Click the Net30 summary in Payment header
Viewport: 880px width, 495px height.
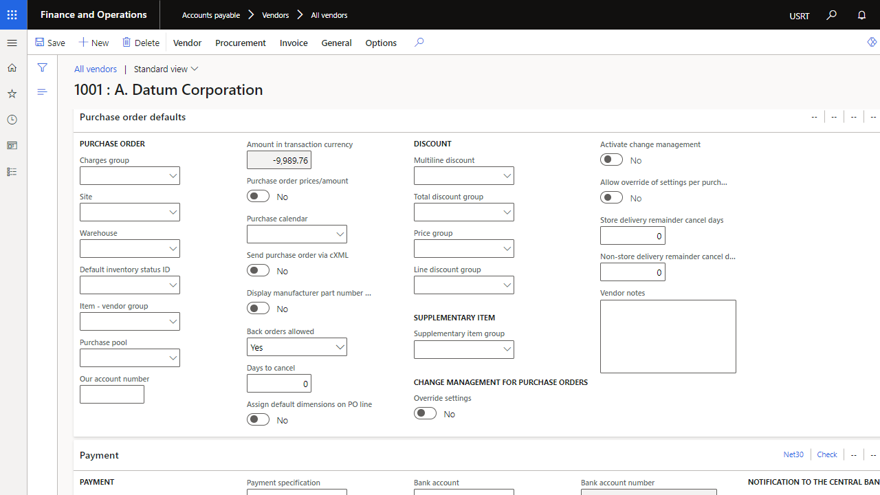point(793,454)
